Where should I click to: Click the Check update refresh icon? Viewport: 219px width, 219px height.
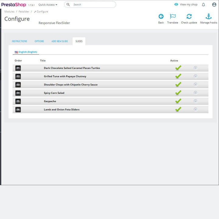189,16
